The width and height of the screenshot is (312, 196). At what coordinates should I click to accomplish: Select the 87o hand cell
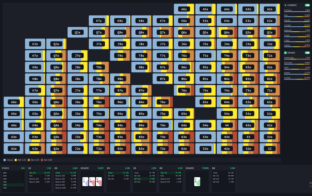[141, 90]
